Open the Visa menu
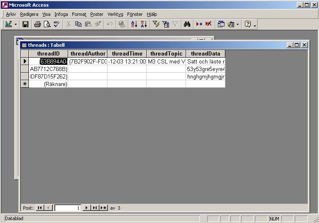This screenshot has width=319, height=223. (46, 14)
